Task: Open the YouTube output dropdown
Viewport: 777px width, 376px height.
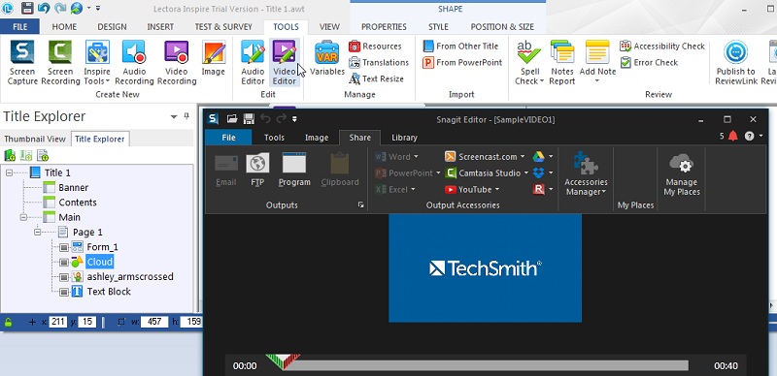Action: tap(497, 190)
